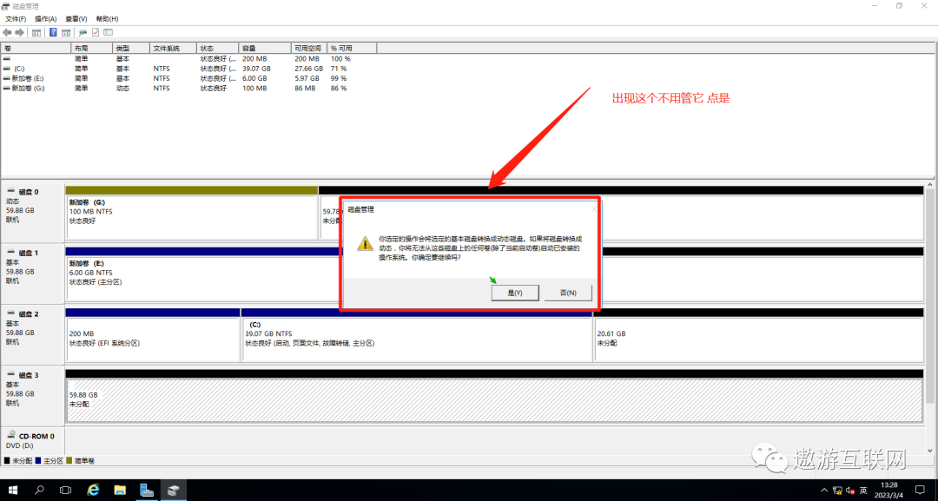Select the 新加卷 (E:) volume icon in the list
938x501 pixels.
(7, 78)
